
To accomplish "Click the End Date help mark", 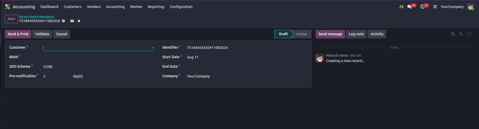I will [x=179, y=65].
